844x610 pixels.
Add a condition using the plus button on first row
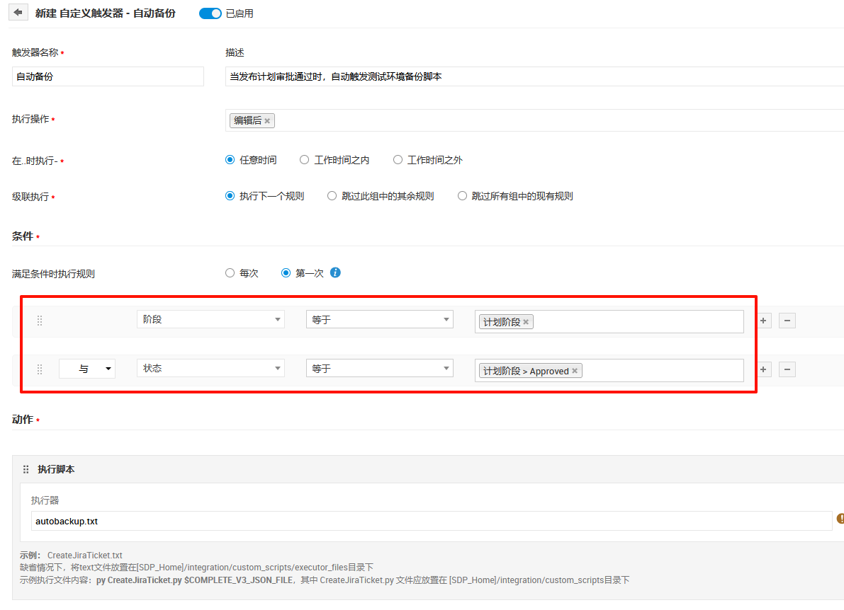click(x=763, y=321)
